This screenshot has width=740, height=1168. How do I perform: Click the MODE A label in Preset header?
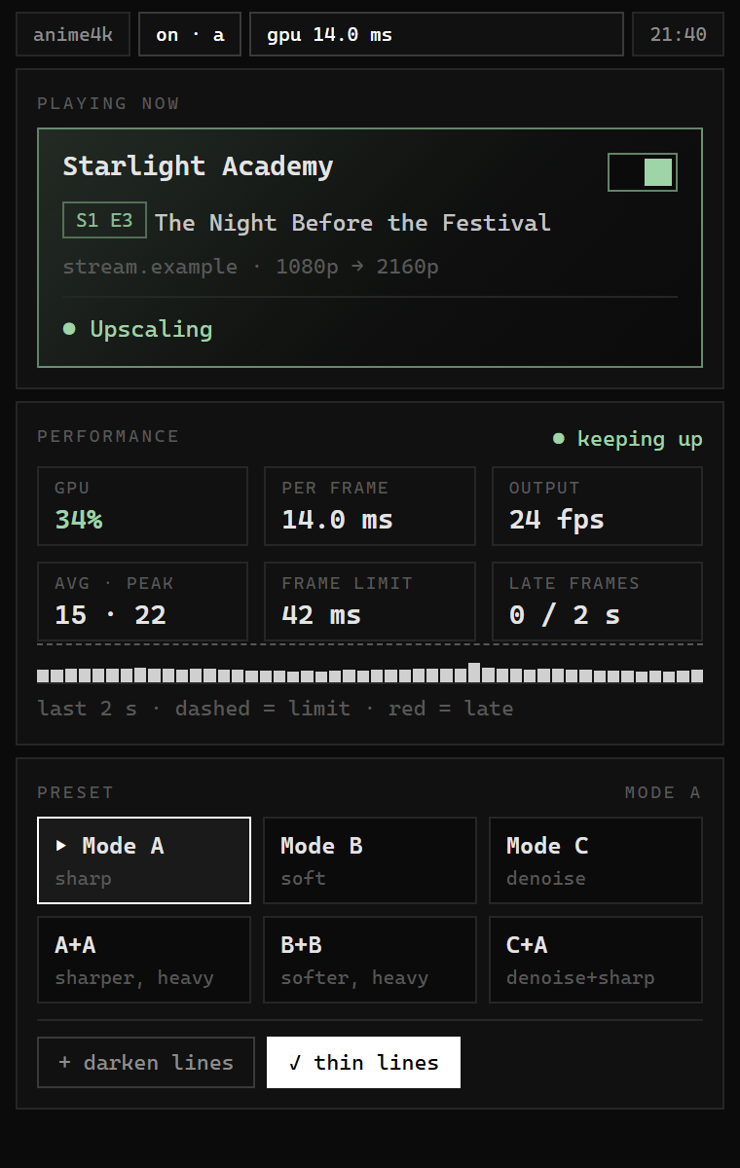663,792
